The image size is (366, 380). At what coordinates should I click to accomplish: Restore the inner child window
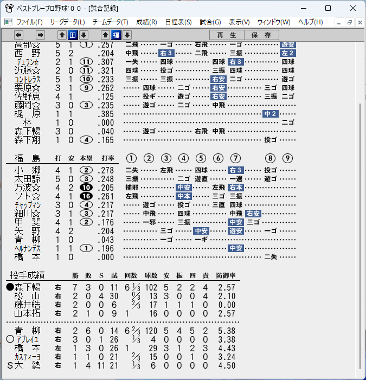350,23
